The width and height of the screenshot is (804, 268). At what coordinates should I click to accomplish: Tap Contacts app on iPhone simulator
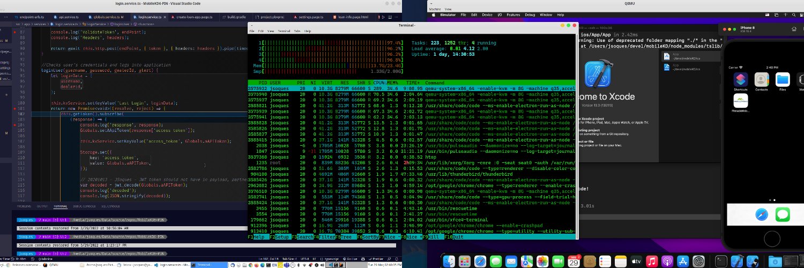tap(762, 80)
